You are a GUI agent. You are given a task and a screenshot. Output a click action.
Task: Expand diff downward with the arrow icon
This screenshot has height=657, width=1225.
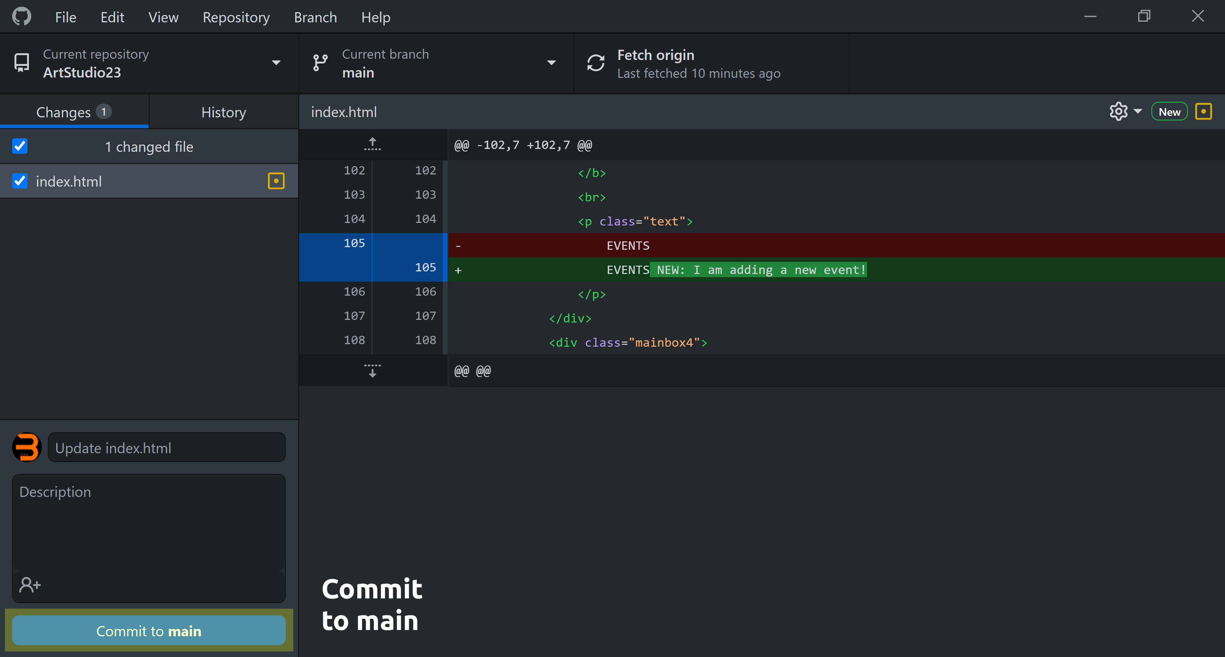pos(372,370)
